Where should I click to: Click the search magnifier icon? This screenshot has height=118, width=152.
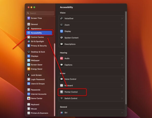pyautogui.click(x=28, y=13)
